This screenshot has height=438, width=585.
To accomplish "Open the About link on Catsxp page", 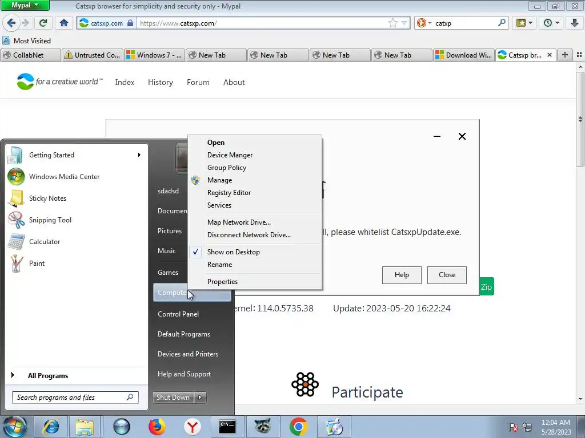I will 234,82.
